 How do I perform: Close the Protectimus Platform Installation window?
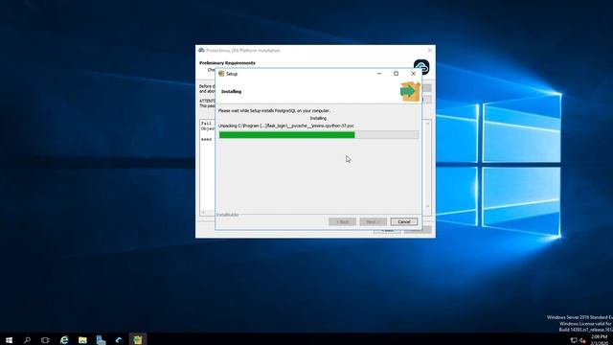pyautogui.click(x=430, y=51)
